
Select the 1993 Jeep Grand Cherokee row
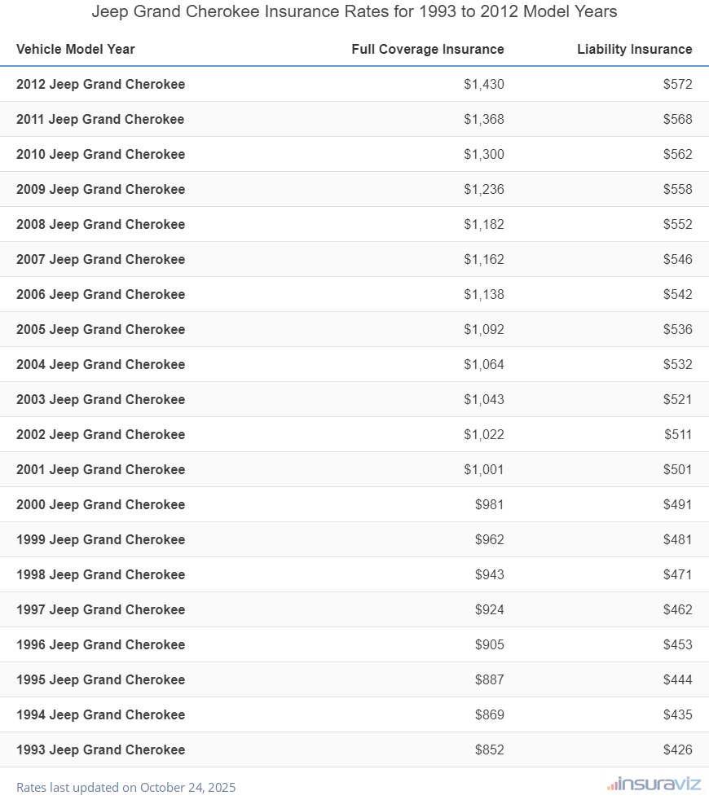(x=100, y=749)
